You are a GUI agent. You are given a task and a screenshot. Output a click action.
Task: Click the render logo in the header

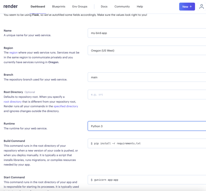click(11, 6)
